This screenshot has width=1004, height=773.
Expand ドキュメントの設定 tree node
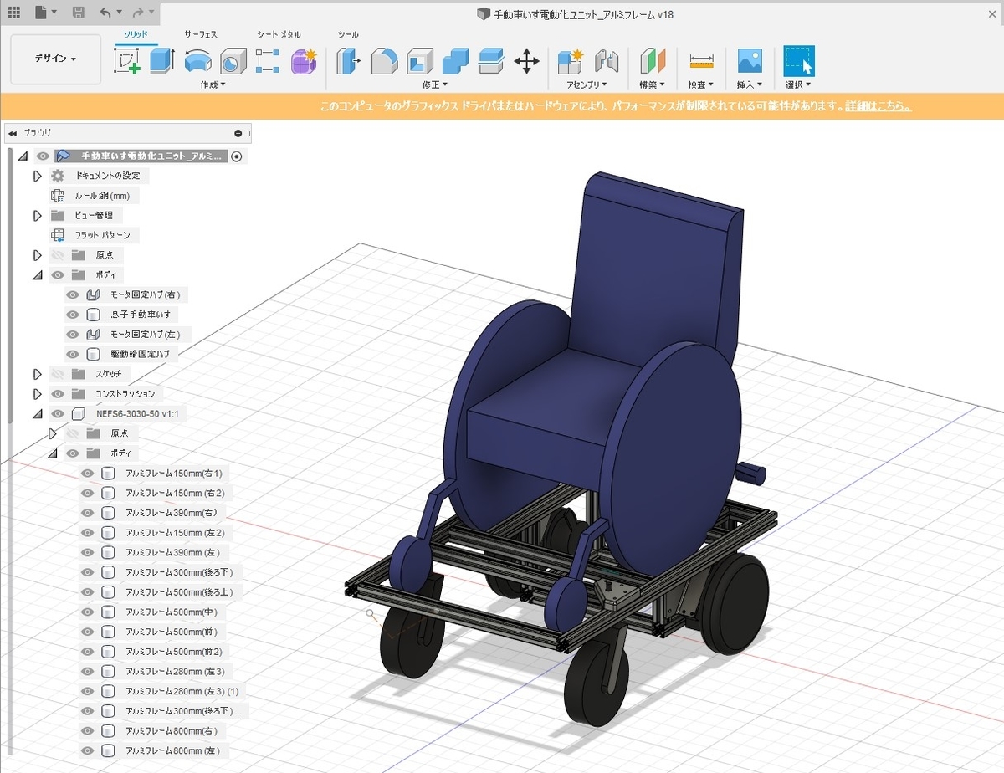(x=37, y=176)
